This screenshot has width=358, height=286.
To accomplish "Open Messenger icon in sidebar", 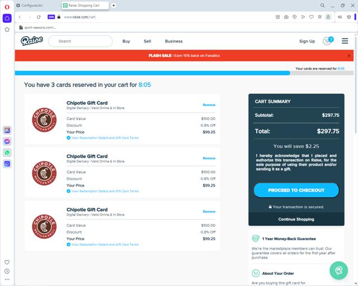I will pos(7,141).
